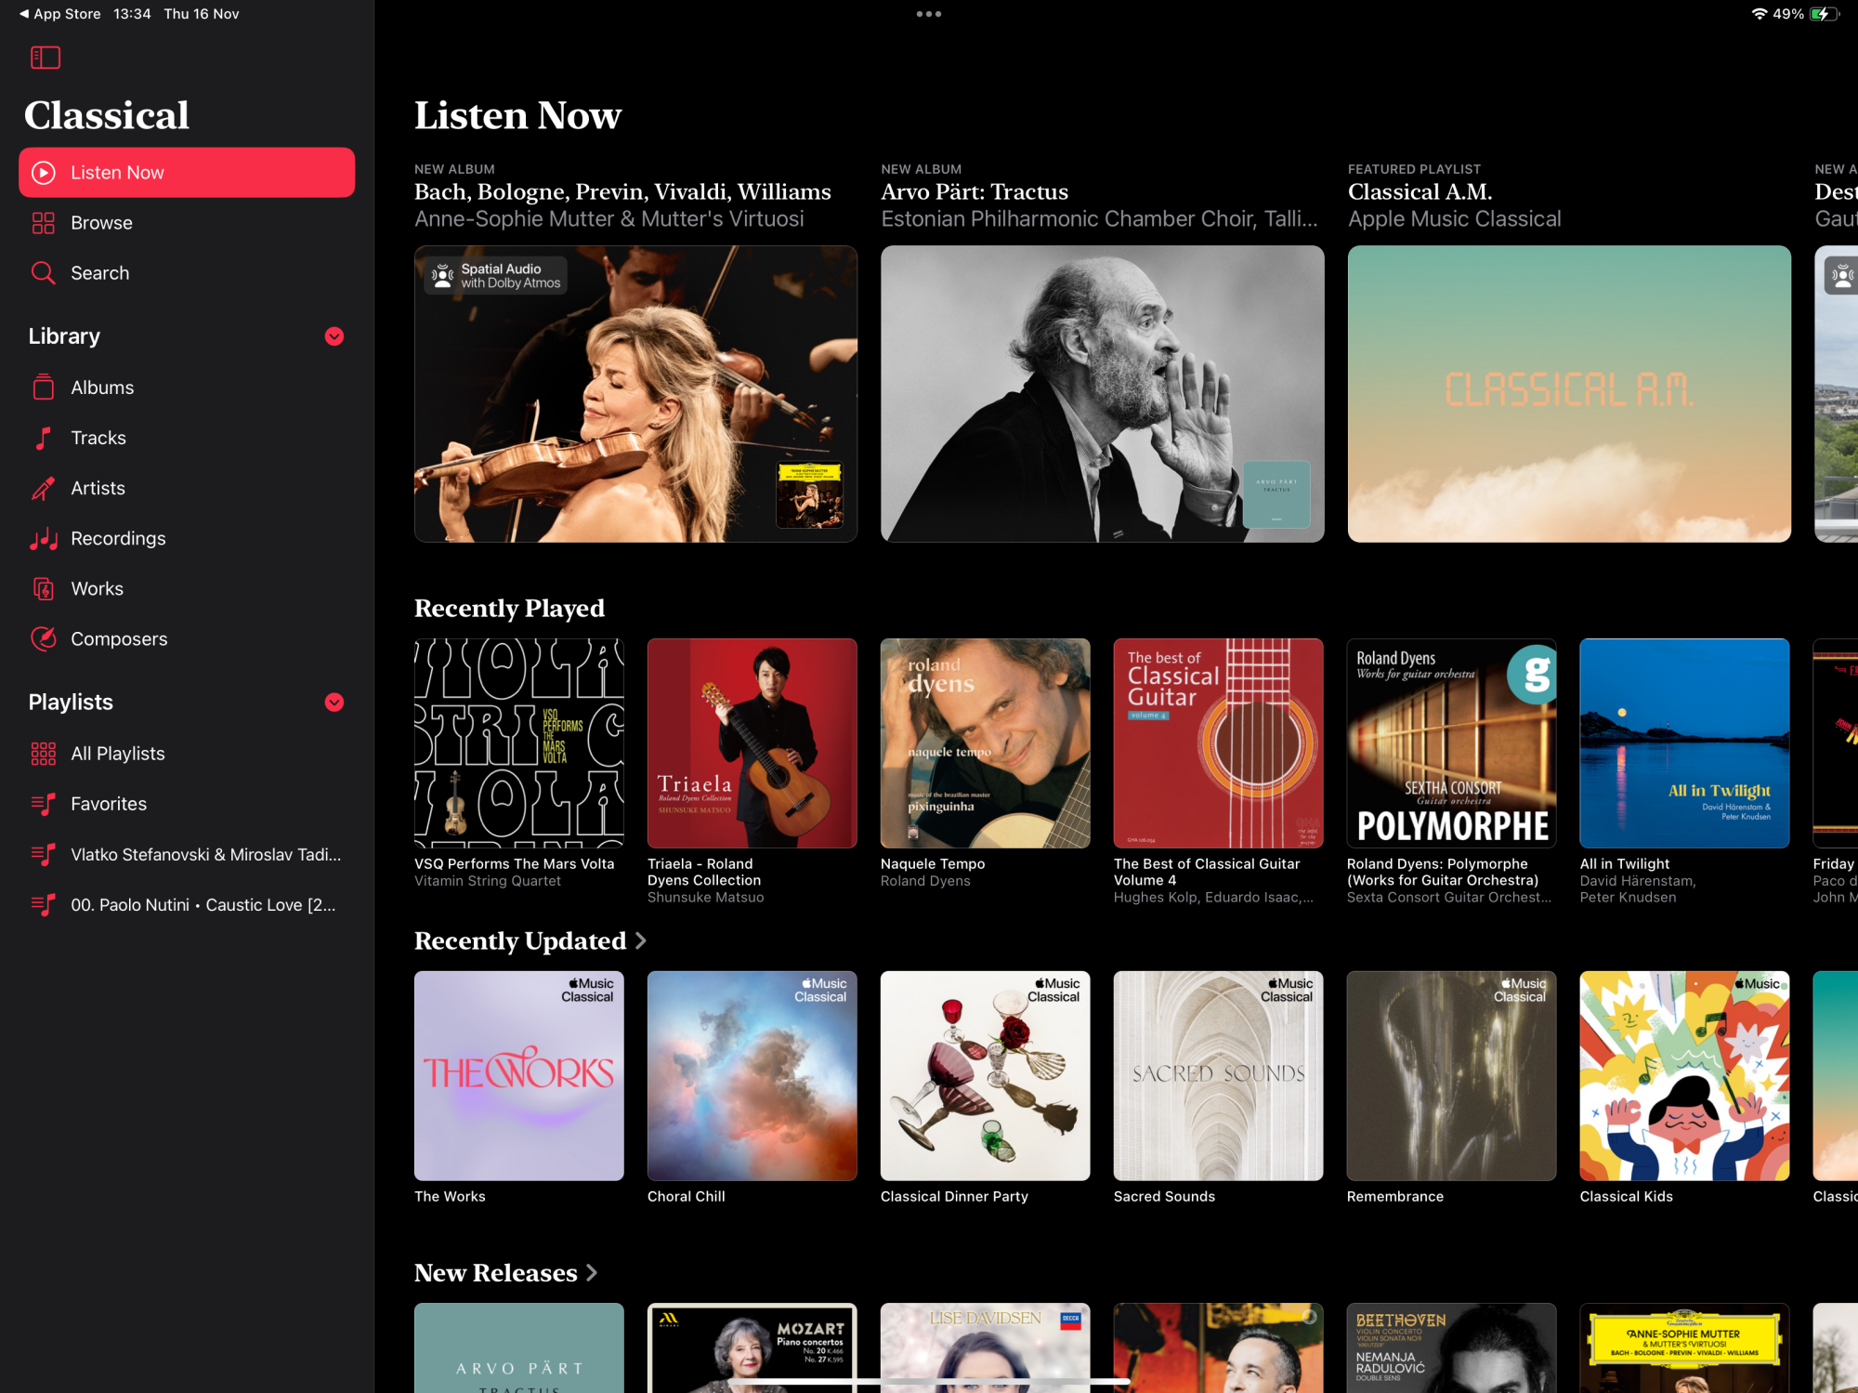Open All Playlists
Image resolution: width=1858 pixels, height=1393 pixels.
pyautogui.click(x=187, y=754)
